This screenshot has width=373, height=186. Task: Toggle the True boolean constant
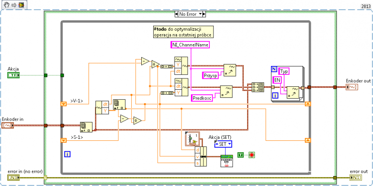[x=241, y=155]
